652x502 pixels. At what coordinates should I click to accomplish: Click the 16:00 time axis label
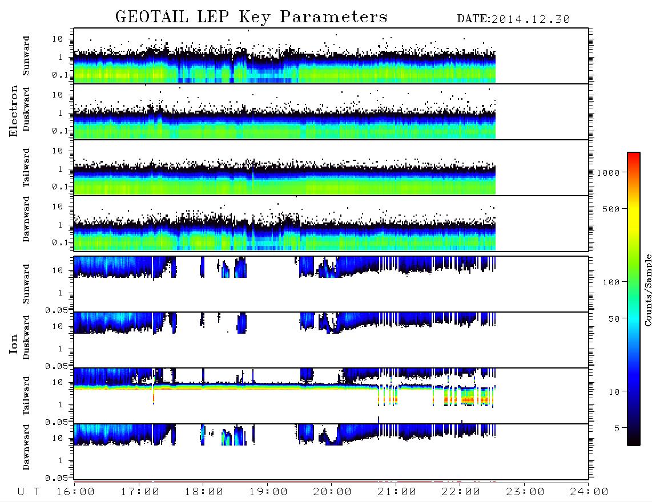tap(75, 492)
